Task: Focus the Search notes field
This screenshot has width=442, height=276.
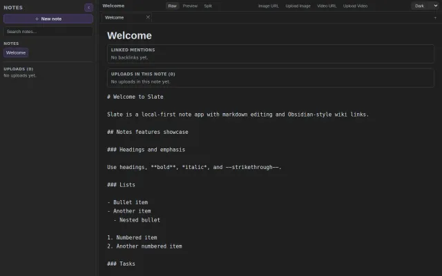Action: [48, 32]
